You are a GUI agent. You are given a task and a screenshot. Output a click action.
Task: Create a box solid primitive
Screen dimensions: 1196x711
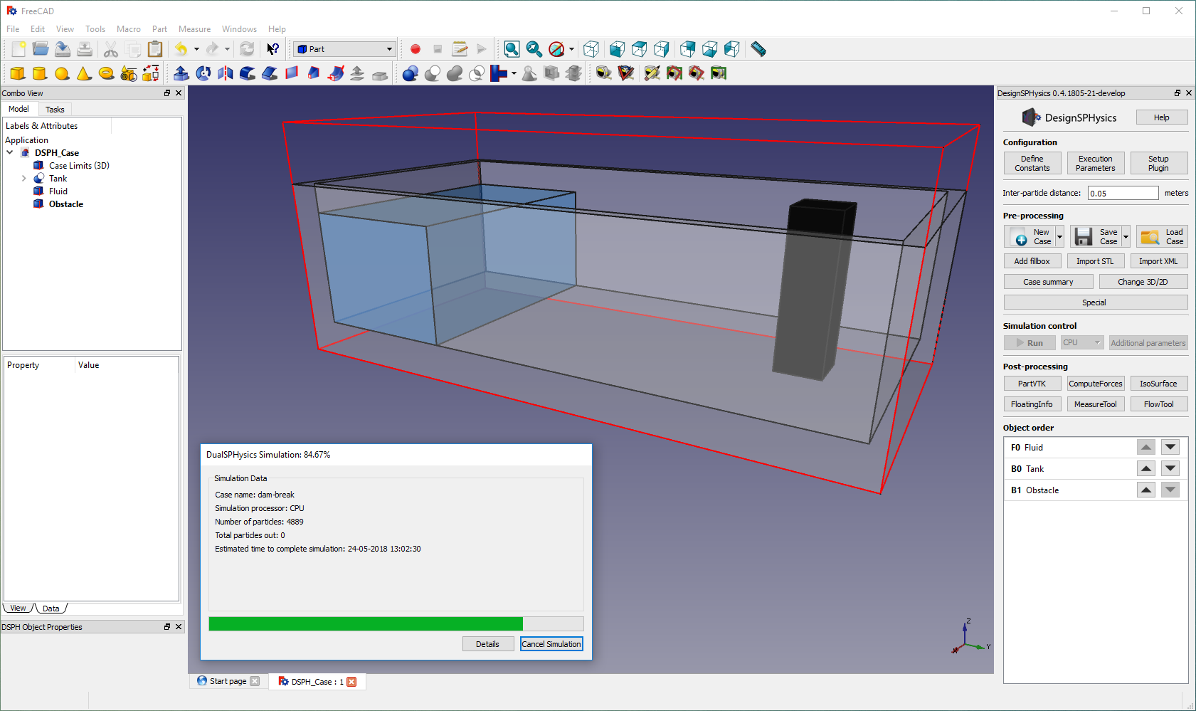pyautogui.click(x=18, y=73)
